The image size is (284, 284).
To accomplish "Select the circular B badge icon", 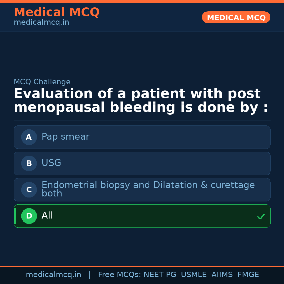I will 29,163.
